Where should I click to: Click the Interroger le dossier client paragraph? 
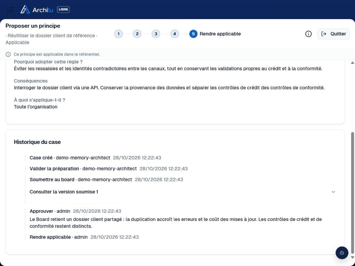[169, 88]
